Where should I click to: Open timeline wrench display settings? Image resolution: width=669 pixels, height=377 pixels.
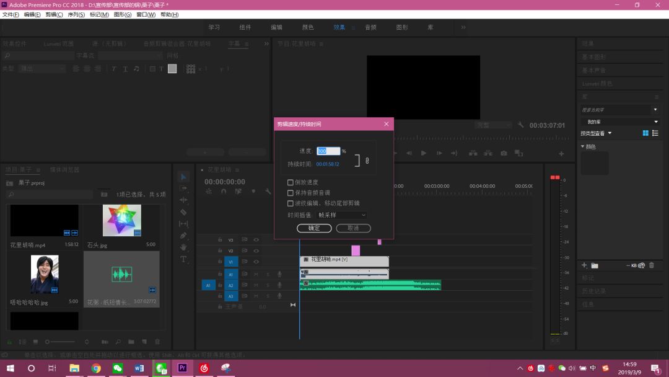point(268,192)
